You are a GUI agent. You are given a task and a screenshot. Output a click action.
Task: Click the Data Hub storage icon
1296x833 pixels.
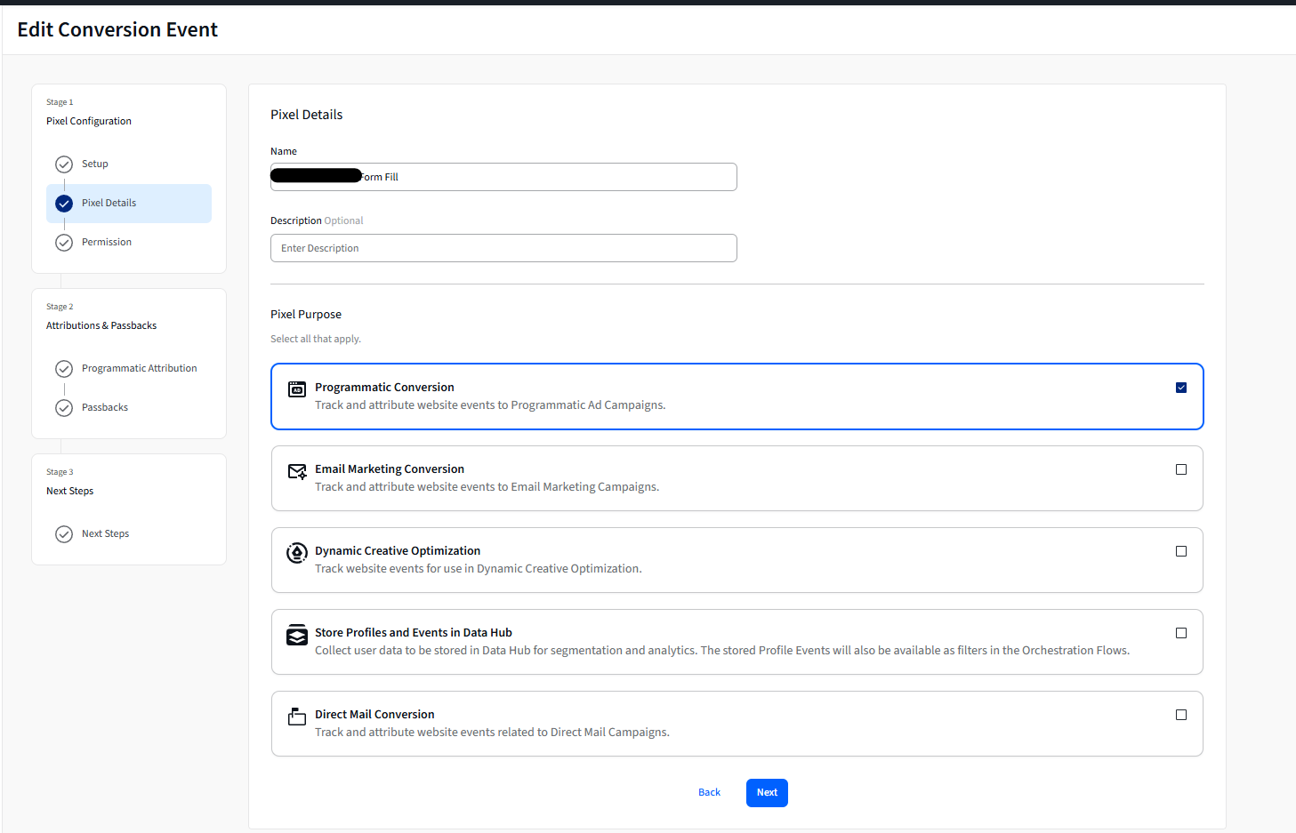click(x=297, y=635)
